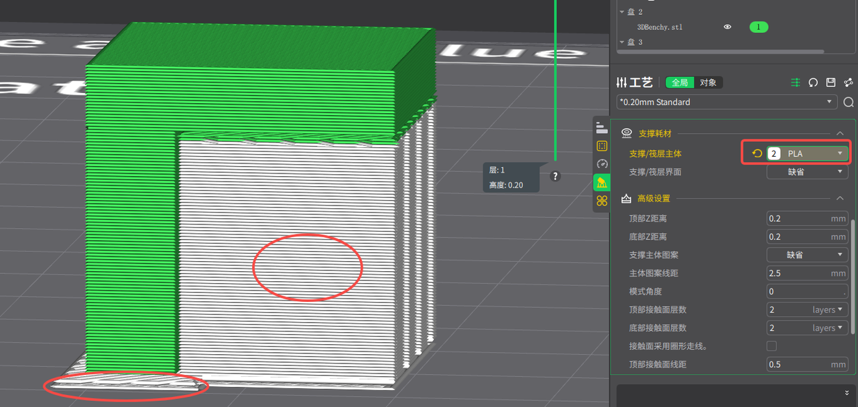Viewport: 858px width, 407px height.
Task: Click the 顶部Z距离 value field
Action: coord(808,218)
